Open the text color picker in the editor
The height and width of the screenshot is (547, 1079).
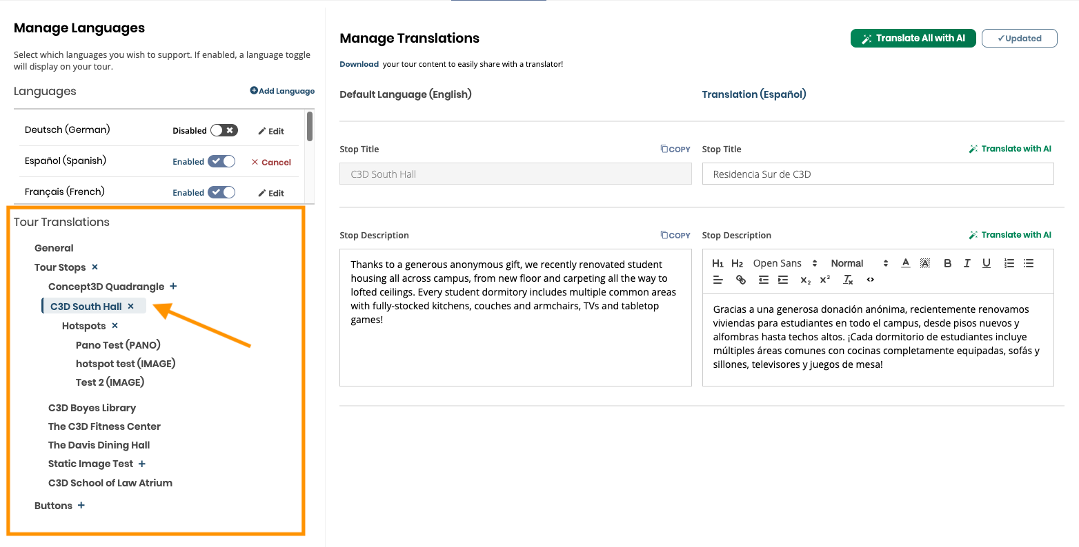click(x=905, y=263)
